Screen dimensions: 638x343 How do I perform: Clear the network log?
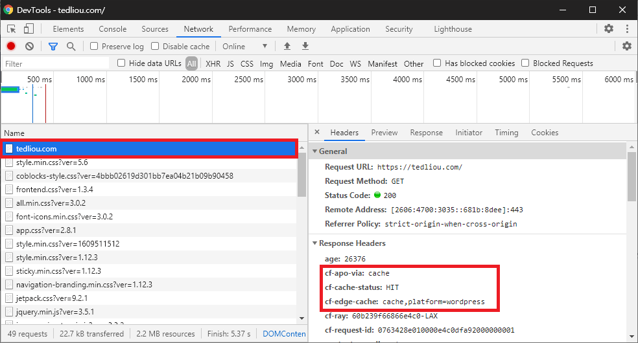tap(29, 47)
